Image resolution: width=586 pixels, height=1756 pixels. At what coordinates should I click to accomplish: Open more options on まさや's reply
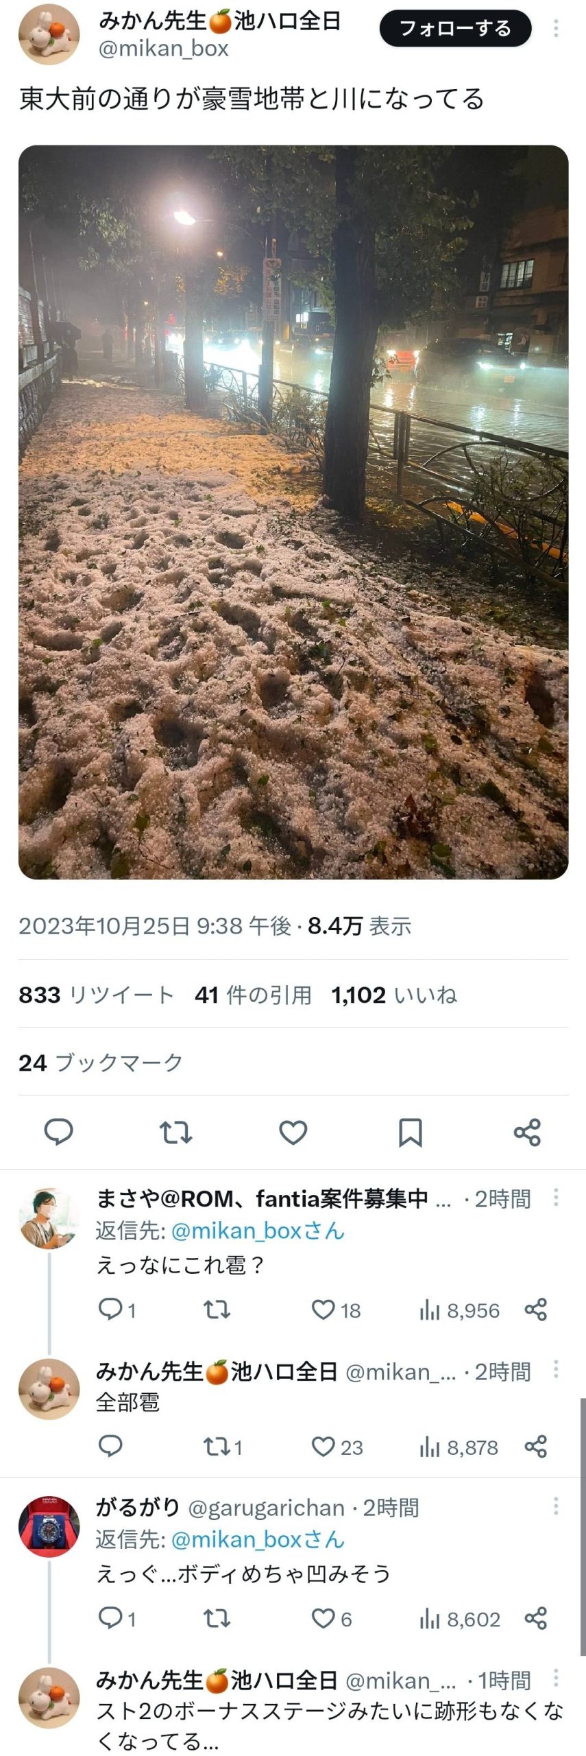coord(556,1197)
